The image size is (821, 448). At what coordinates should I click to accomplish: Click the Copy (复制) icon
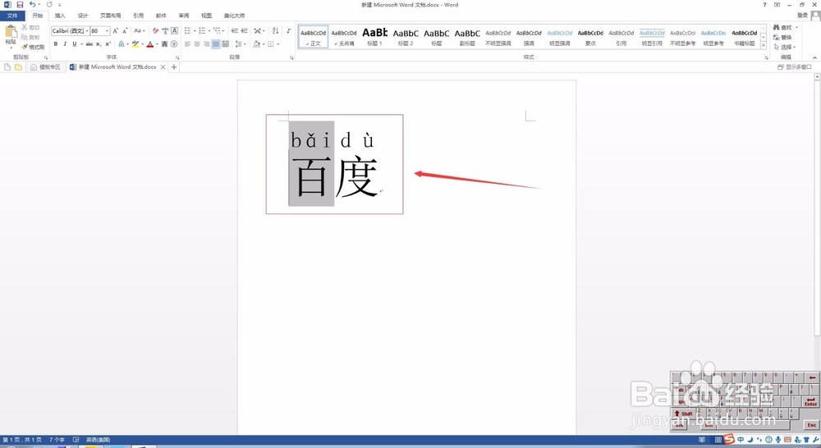pos(24,37)
